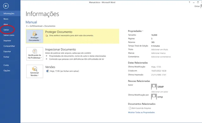Click the Tempo Total de Edição value 4 minutos
This screenshot has width=202, height=123.
[x=155, y=46]
